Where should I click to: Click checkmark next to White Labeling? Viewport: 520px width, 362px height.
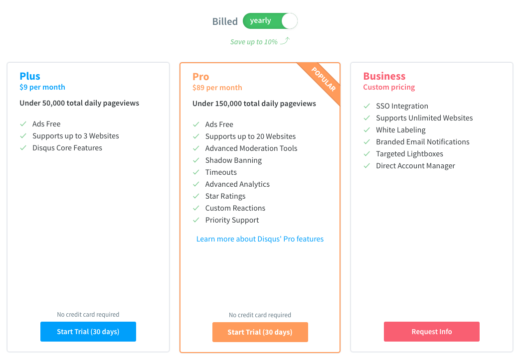coord(366,130)
